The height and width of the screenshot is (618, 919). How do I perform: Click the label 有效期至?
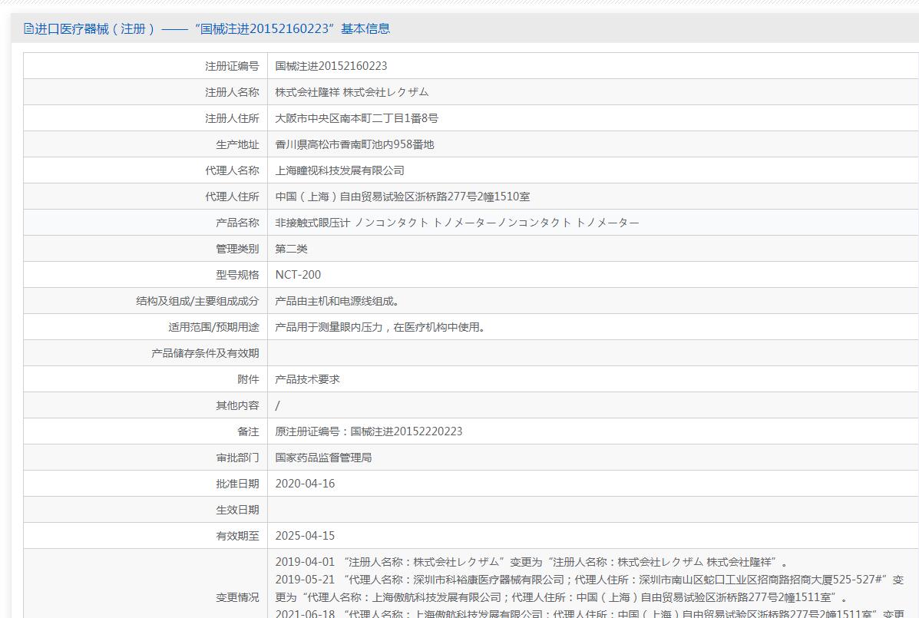[237, 536]
